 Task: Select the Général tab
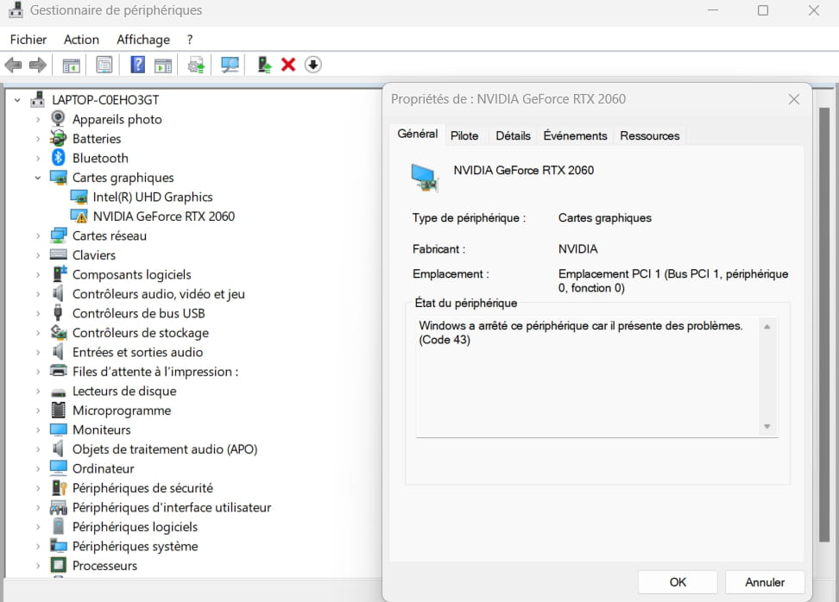(418, 134)
